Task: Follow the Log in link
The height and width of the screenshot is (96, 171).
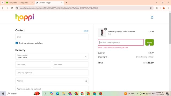Action: click(x=86, y=31)
